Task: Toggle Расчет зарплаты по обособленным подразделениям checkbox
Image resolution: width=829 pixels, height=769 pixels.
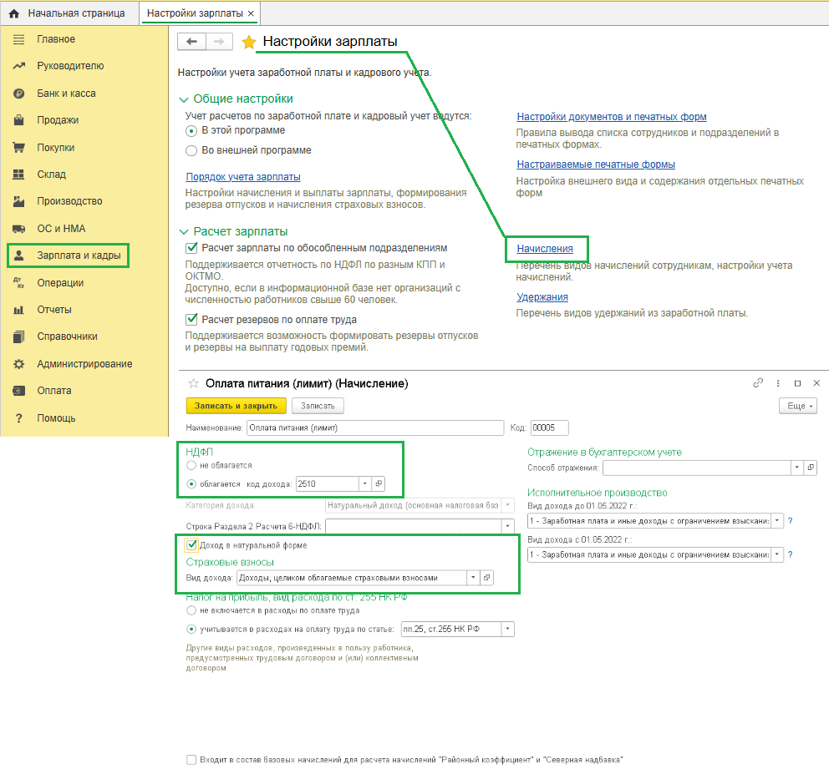Action: click(191, 248)
